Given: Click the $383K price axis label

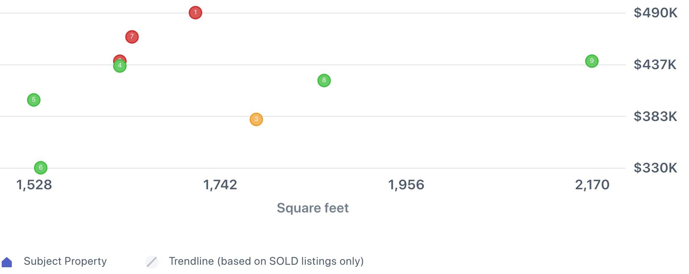Looking at the screenshot, I should (655, 116).
